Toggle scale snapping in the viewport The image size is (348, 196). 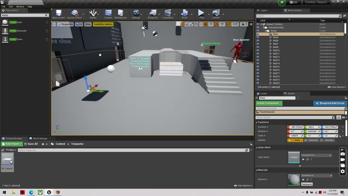[229, 24]
